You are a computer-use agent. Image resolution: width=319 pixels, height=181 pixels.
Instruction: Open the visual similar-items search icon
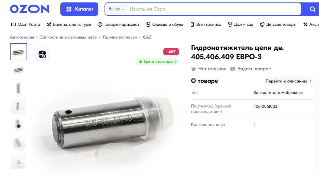coord(42,54)
